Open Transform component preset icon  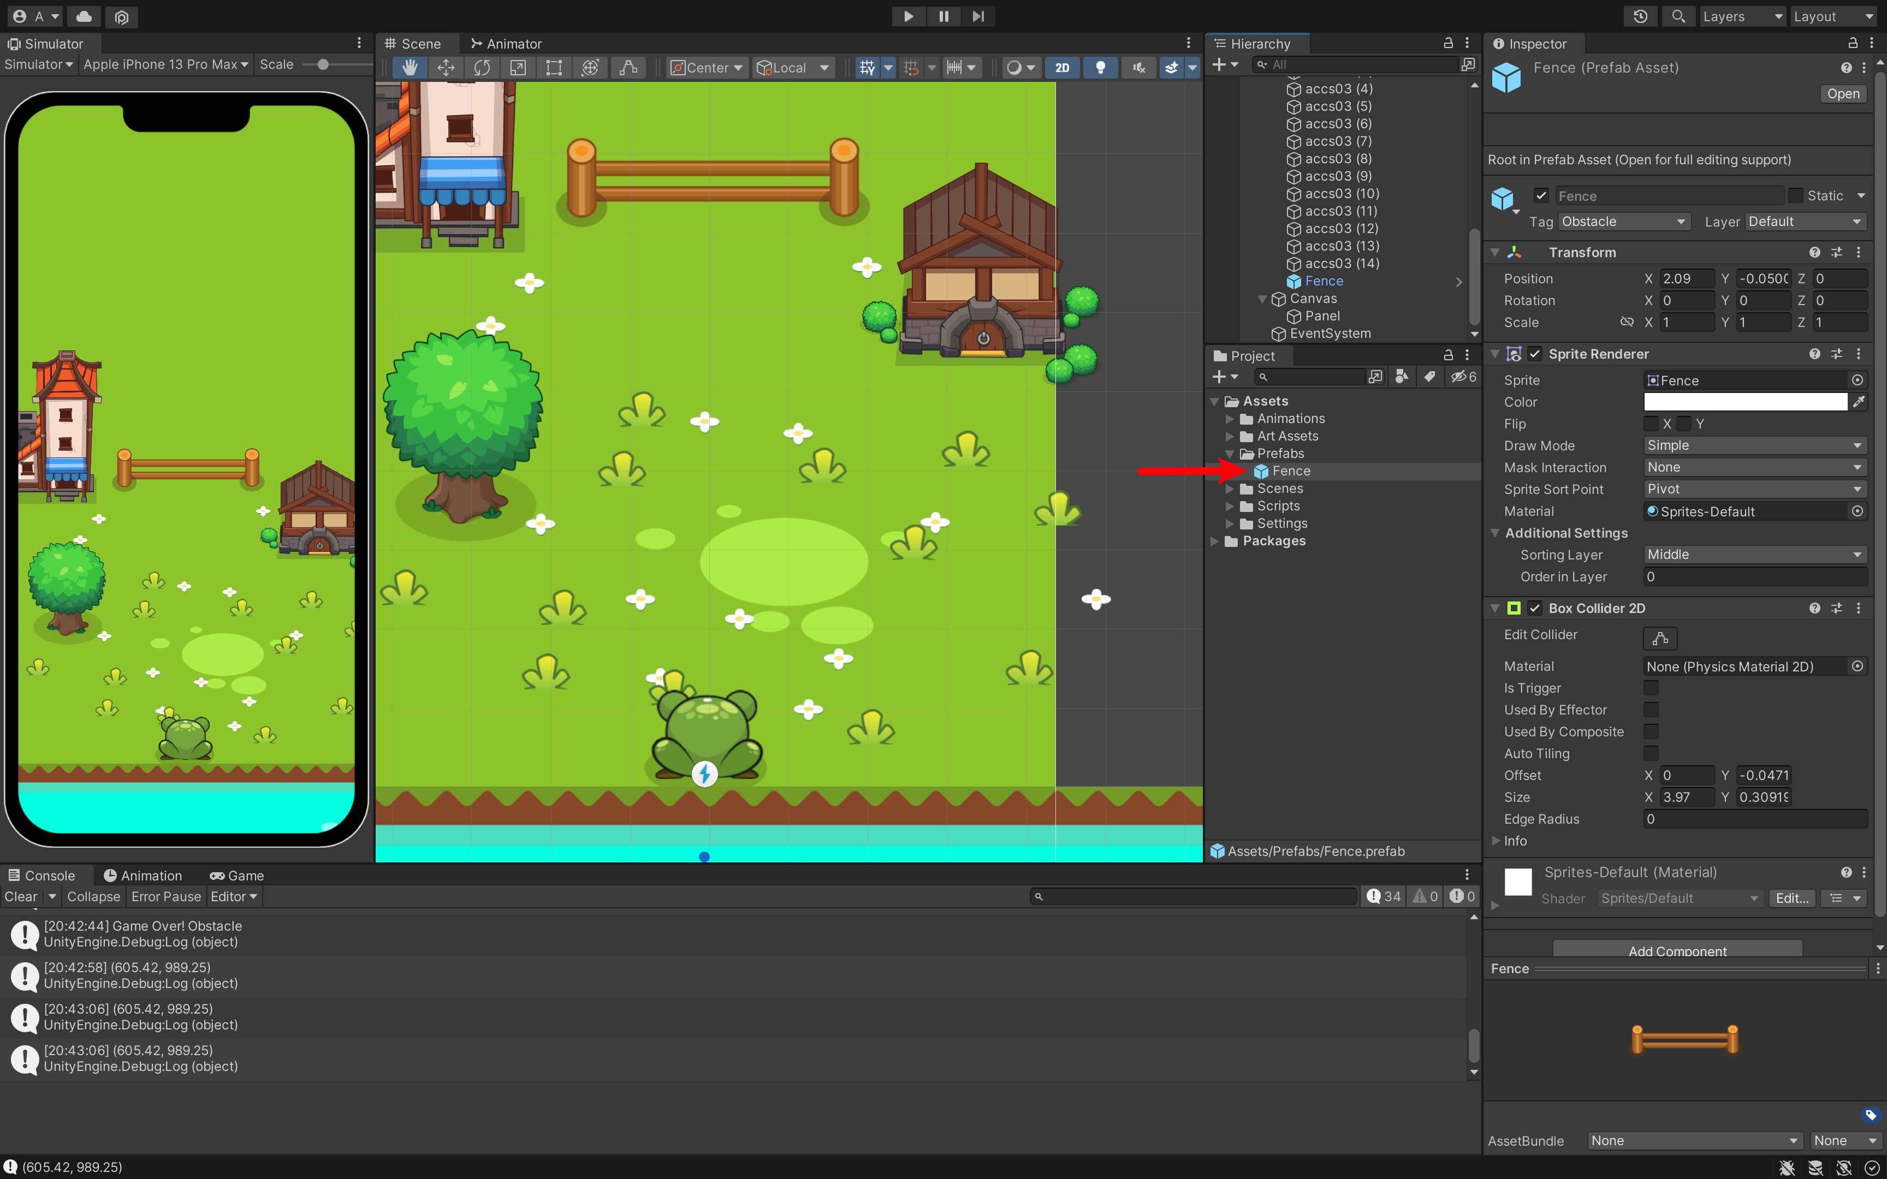tap(1836, 253)
